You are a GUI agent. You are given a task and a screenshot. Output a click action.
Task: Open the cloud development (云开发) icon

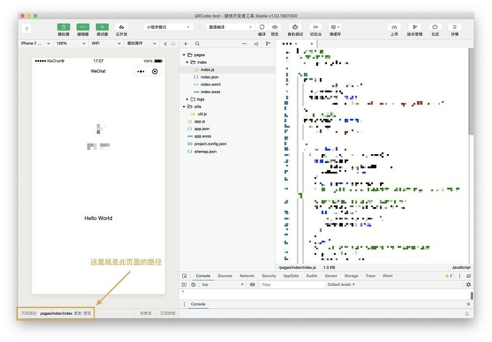tap(121, 27)
